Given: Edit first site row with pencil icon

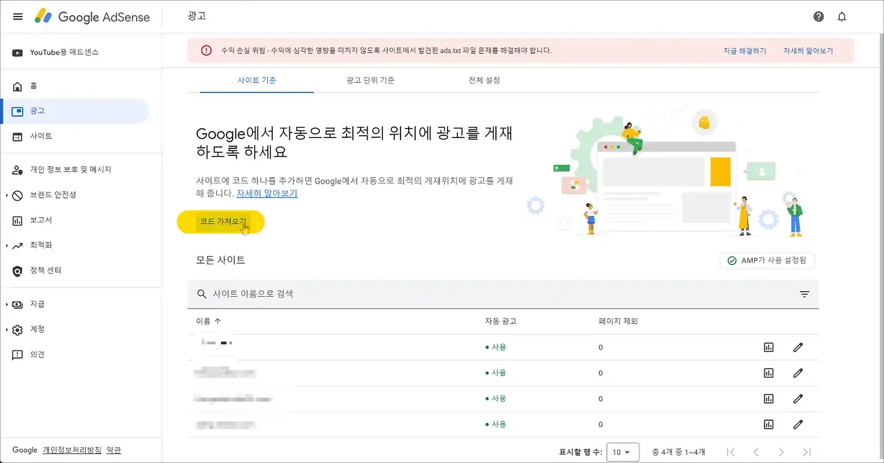Looking at the screenshot, I should click(x=798, y=347).
